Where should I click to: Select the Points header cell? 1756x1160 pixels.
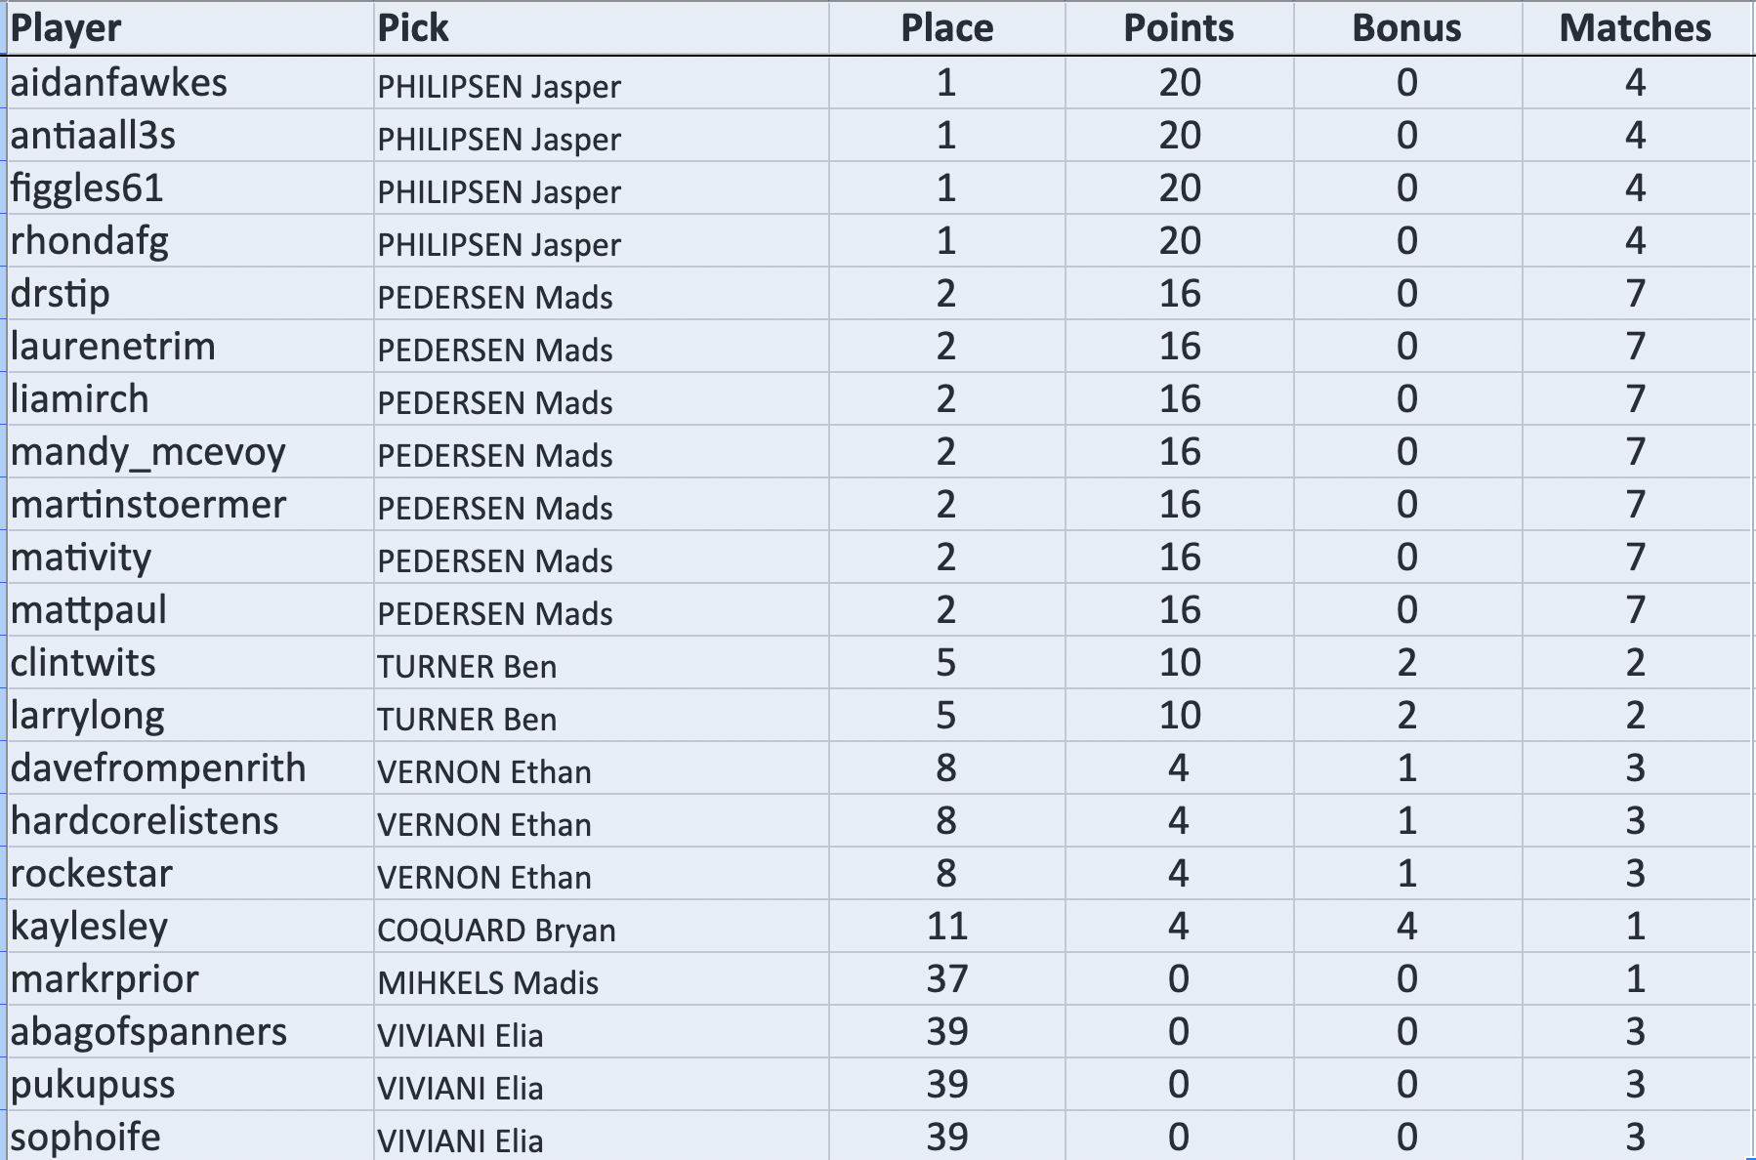click(1179, 28)
